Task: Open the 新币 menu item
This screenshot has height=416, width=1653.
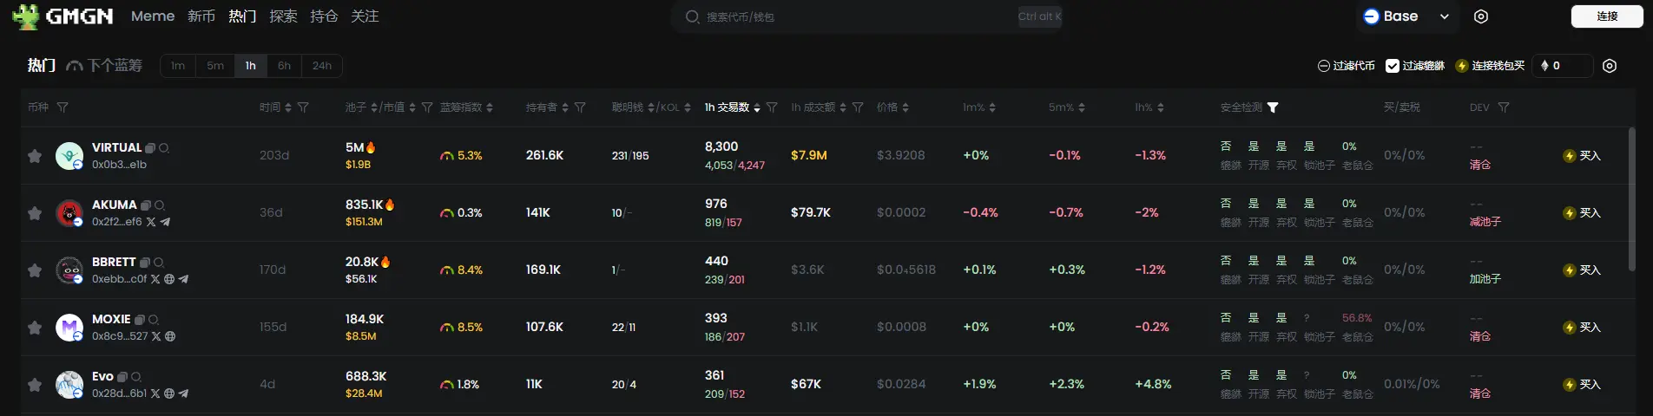Action: [201, 16]
